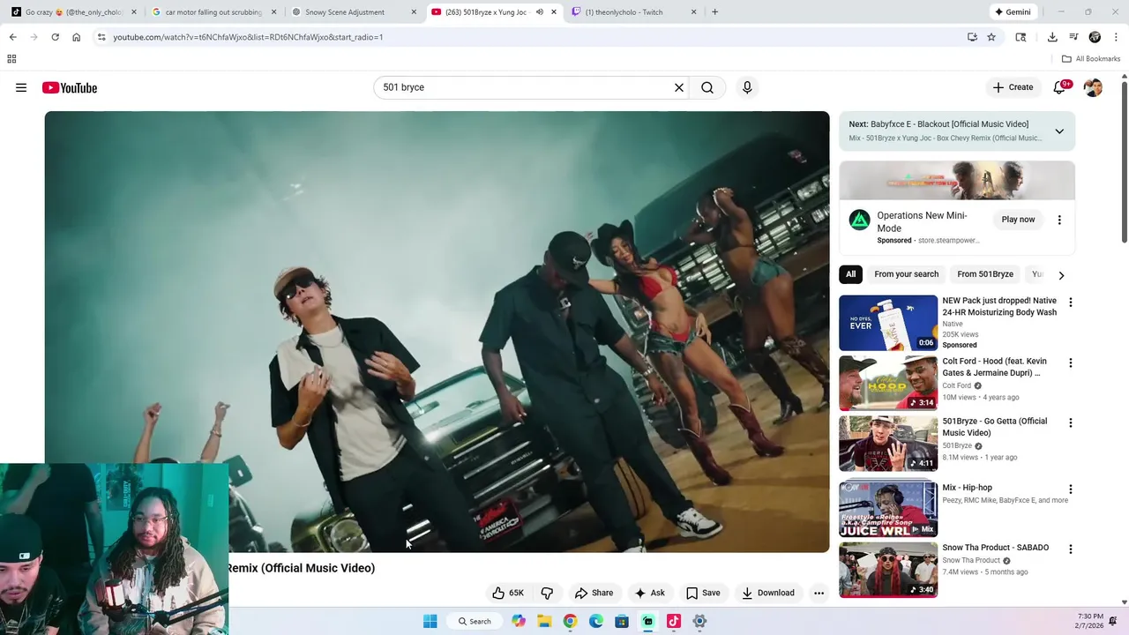The width and height of the screenshot is (1129, 635).
Task: Go back in browser history
Action: (x=12, y=37)
